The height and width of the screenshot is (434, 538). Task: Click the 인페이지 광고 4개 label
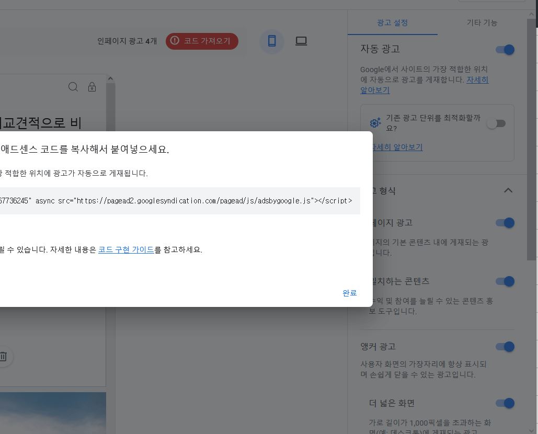click(127, 41)
